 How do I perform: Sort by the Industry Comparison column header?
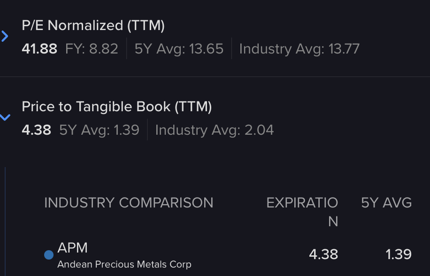click(129, 203)
